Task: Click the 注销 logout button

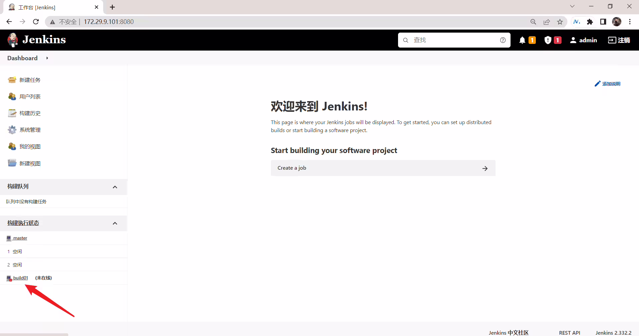Action: (619, 40)
